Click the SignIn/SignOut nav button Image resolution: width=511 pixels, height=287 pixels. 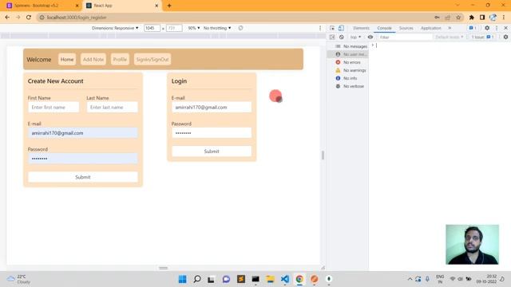tap(153, 59)
